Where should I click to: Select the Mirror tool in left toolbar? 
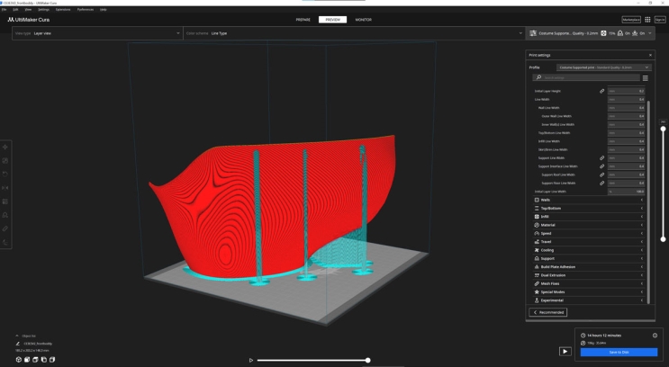(x=5, y=188)
